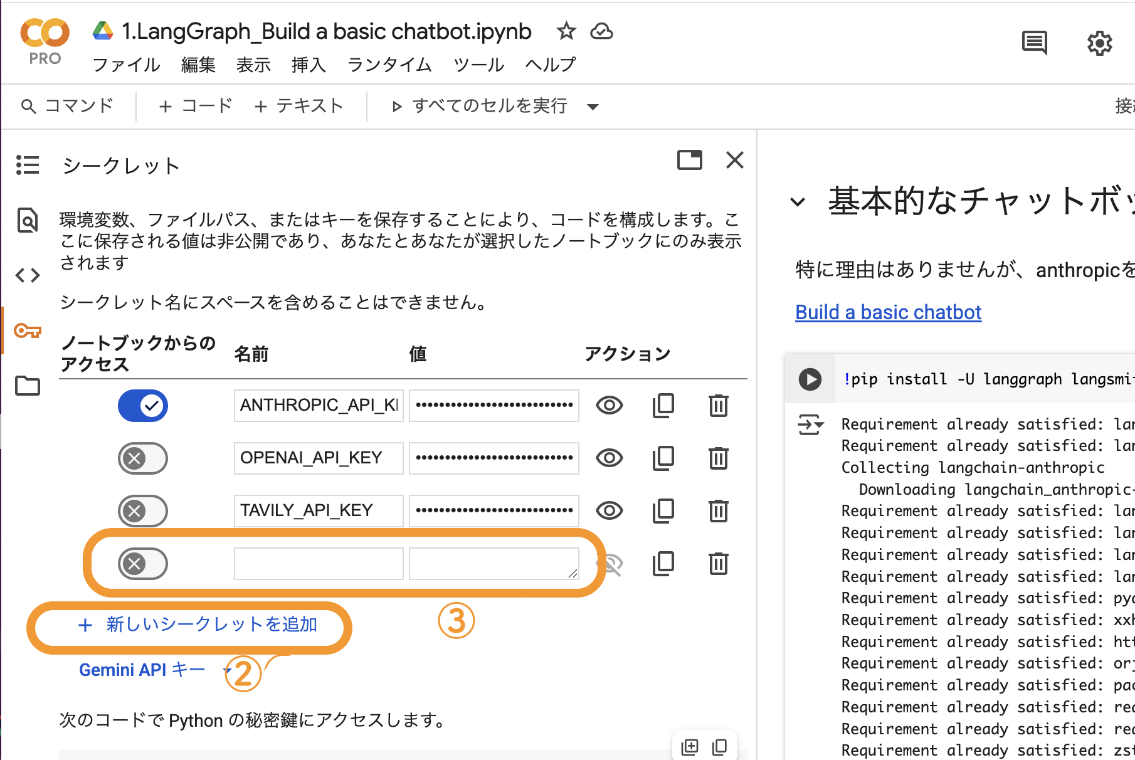1135x760 pixels.
Task: Open the settings gear icon
Action: pyautogui.click(x=1100, y=43)
